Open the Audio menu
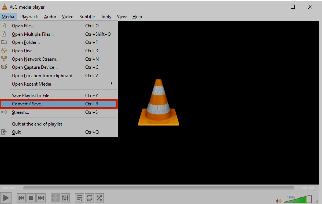Screen dimensions: 322x204 tap(50, 17)
